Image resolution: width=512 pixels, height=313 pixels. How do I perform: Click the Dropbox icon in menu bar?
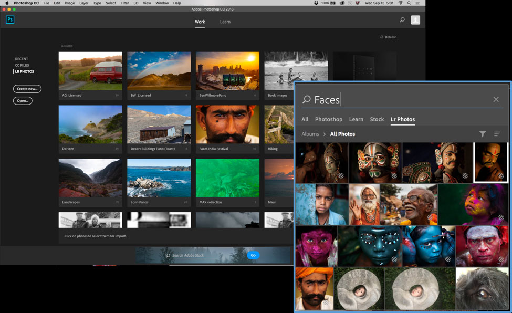[316, 3]
